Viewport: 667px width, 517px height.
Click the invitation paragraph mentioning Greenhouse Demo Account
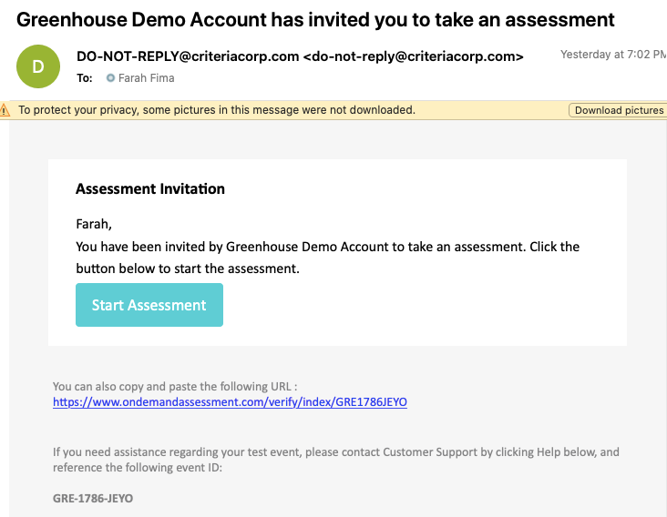point(327,258)
